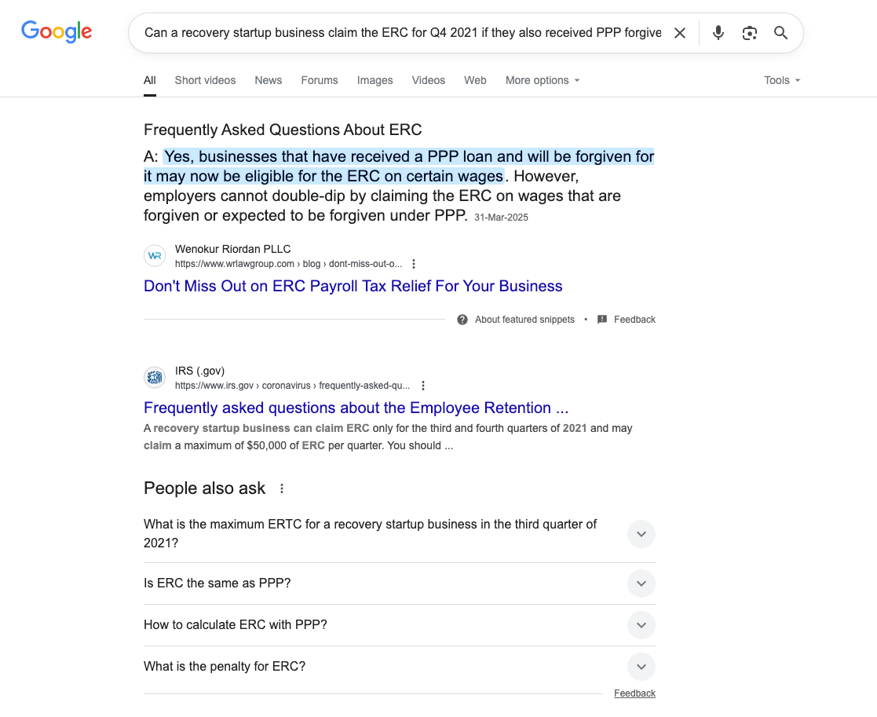Click the Feedback link below People also ask
This screenshot has height=717, width=877.
(634, 693)
